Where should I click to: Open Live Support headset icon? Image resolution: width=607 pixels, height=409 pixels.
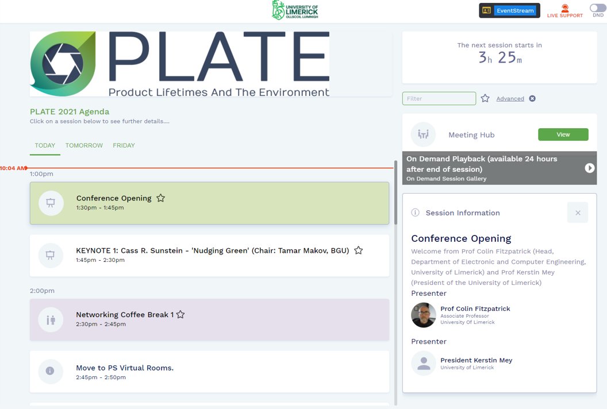[x=565, y=8]
